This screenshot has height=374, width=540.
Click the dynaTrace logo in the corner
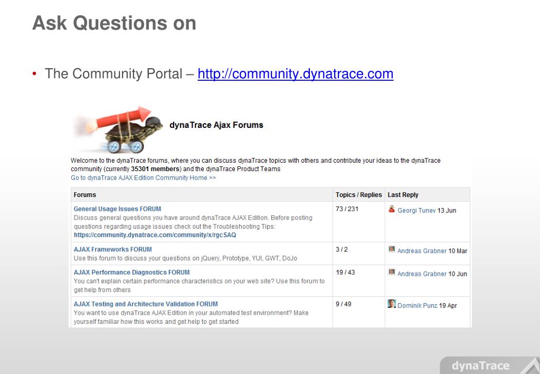pyautogui.click(x=490, y=366)
